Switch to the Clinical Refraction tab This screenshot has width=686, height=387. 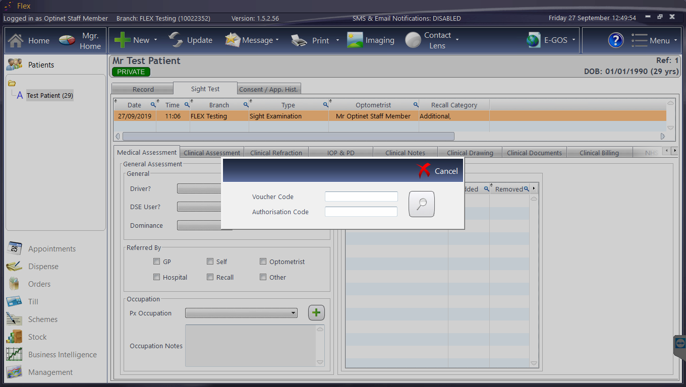[276, 152]
